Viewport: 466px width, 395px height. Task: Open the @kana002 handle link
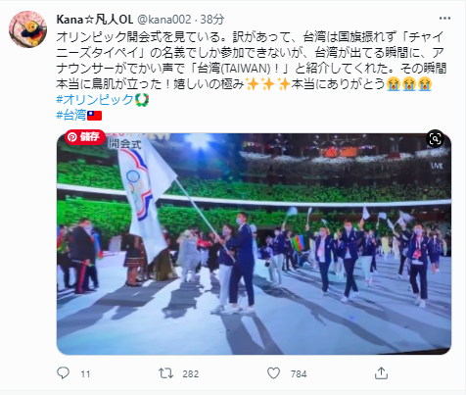(x=163, y=20)
